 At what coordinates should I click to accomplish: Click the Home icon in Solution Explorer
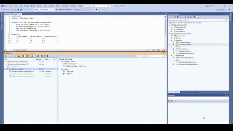[x=175, y=17]
